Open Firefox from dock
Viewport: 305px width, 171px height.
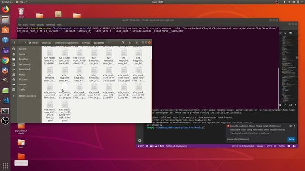tap(5, 9)
